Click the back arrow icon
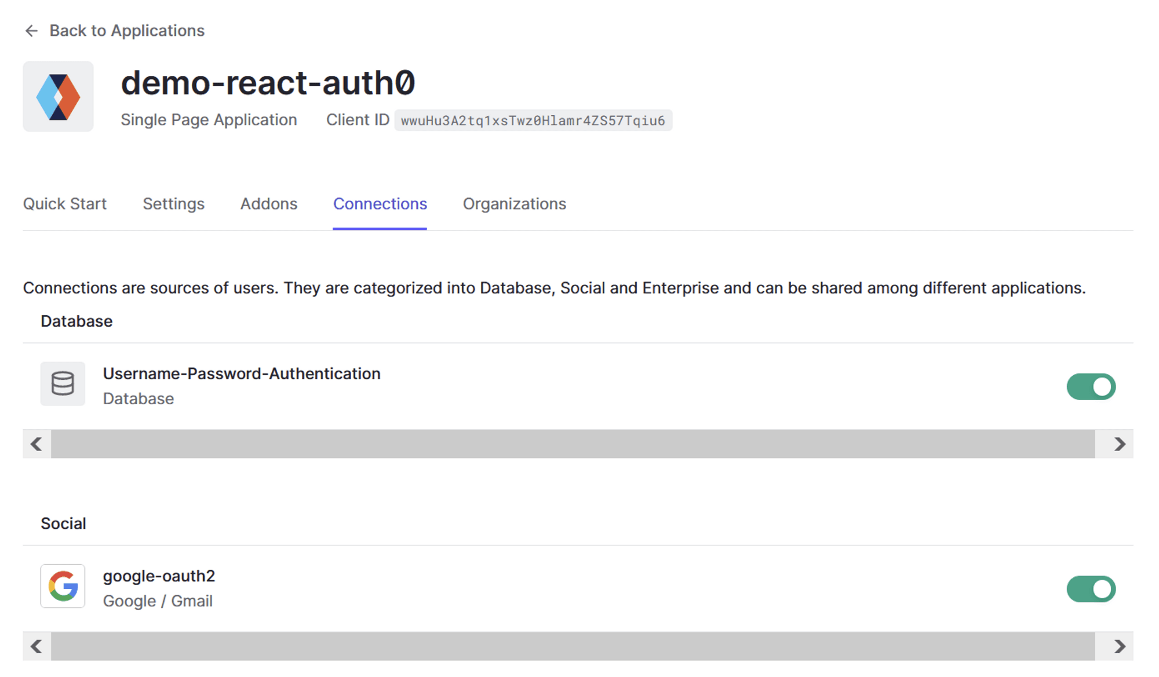The height and width of the screenshot is (677, 1159). pyautogui.click(x=31, y=31)
